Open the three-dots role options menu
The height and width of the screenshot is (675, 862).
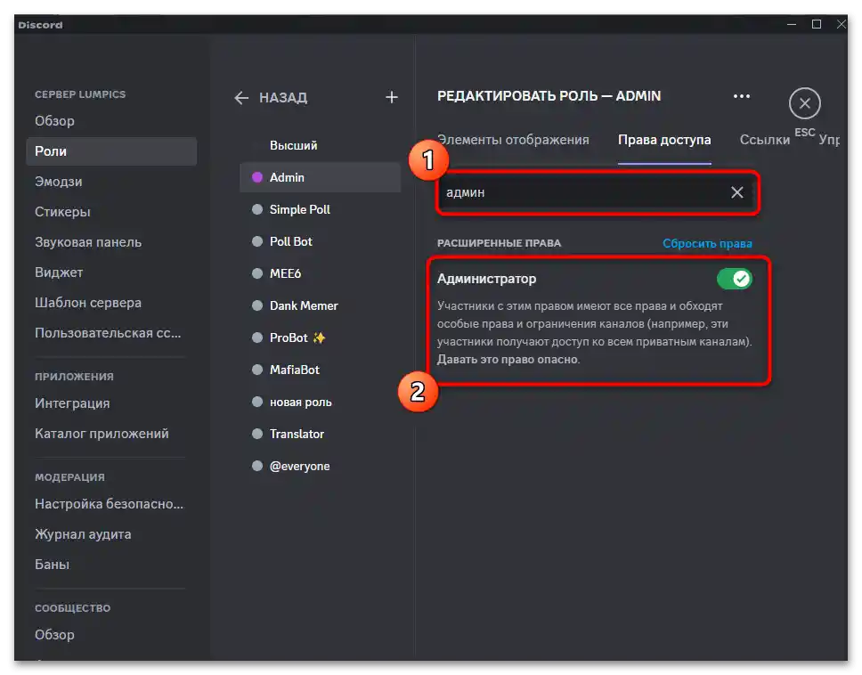click(741, 96)
